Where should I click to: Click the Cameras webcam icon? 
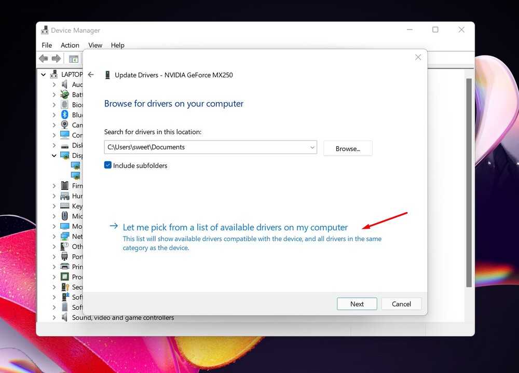65,125
